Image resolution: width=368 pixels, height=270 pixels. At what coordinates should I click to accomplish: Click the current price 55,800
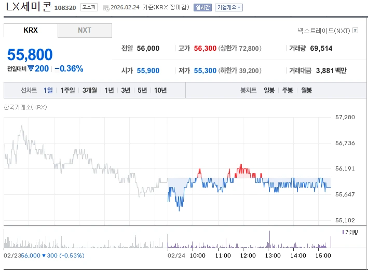tap(30, 54)
